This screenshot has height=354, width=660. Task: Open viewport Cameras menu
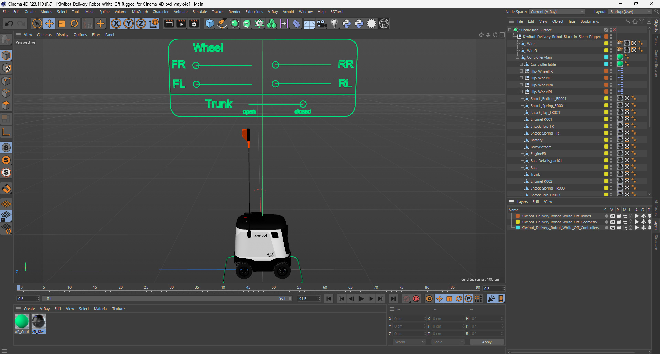pyautogui.click(x=44, y=35)
